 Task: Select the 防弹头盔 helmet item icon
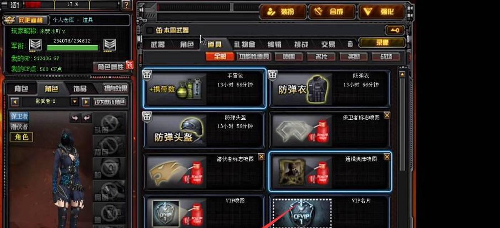(176, 130)
